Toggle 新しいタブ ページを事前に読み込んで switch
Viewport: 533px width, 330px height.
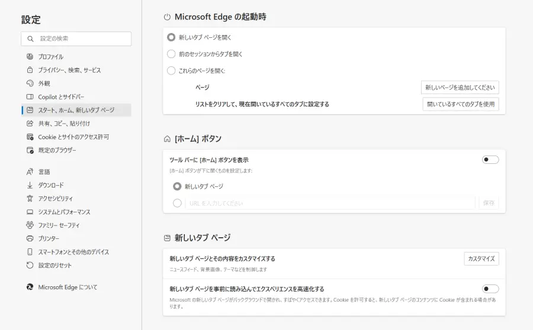(490, 289)
